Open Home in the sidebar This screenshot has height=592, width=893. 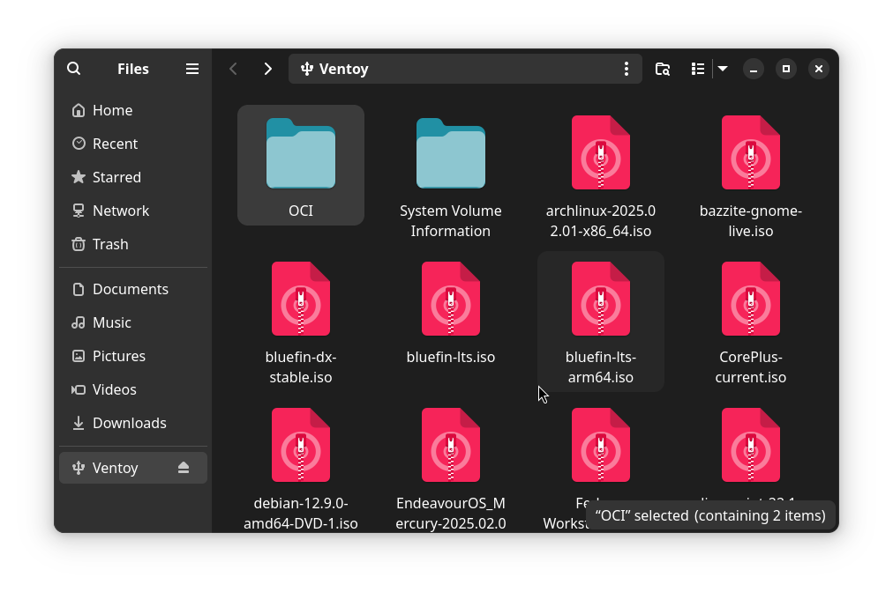pos(133,110)
